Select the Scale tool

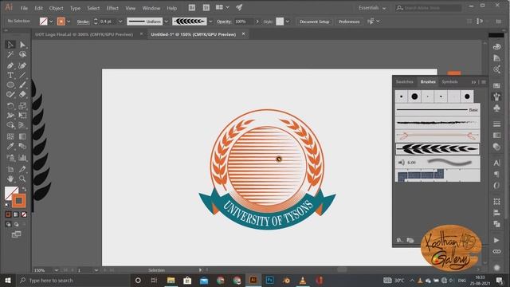tap(22, 106)
